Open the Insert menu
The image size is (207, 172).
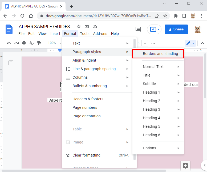(55, 34)
